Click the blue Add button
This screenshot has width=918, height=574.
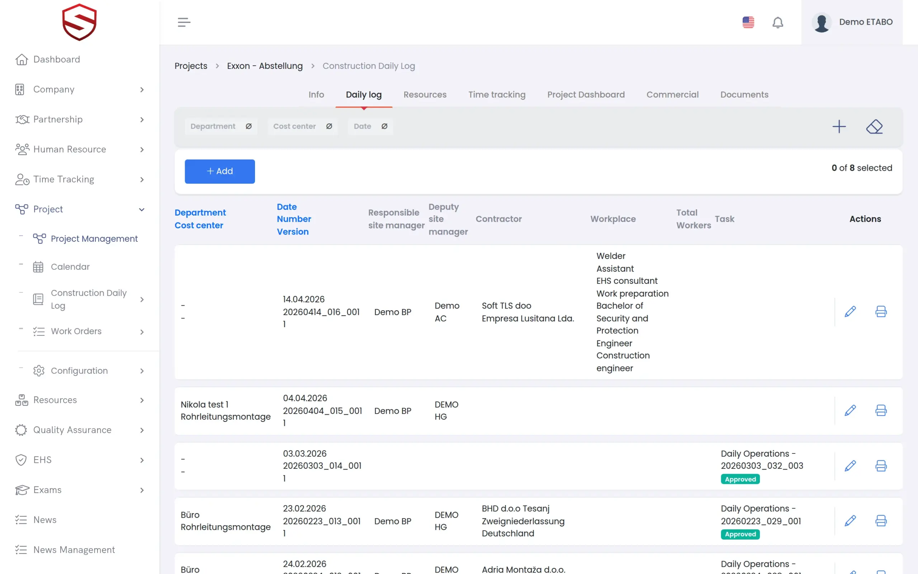coord(219,171)
